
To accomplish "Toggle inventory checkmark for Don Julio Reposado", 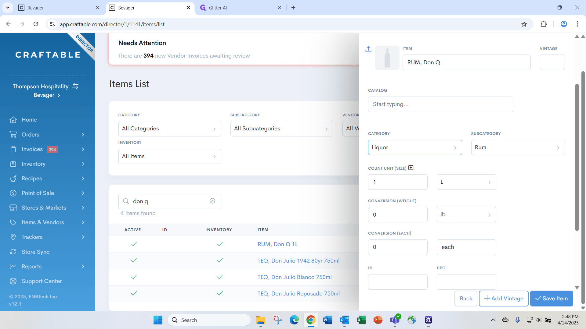I will click(x=220, y=293).
